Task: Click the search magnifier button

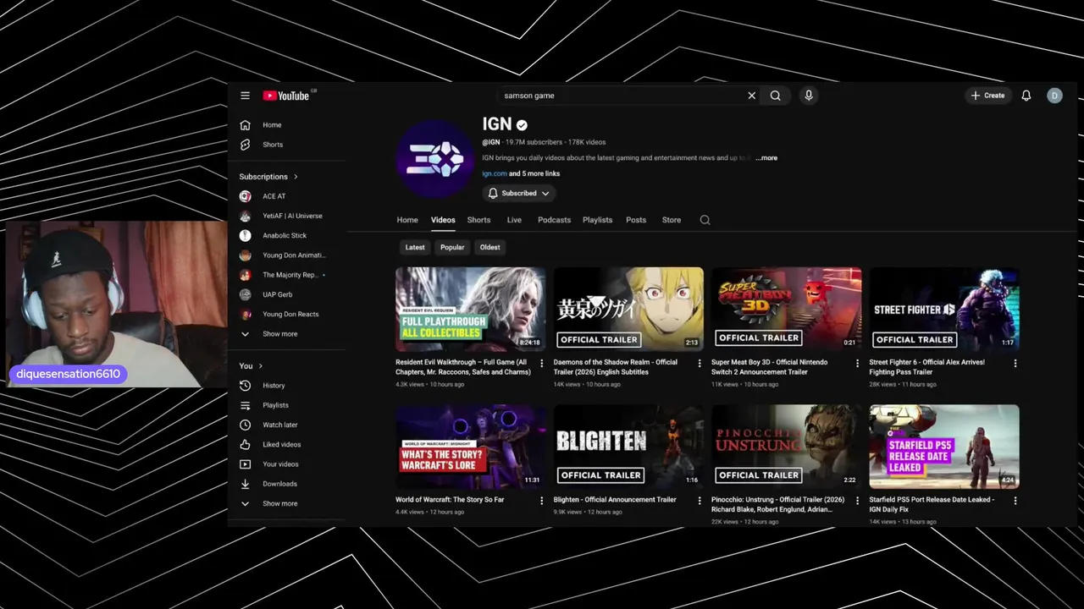Action: 775,96
